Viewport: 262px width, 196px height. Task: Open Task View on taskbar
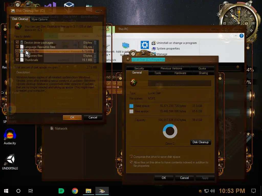click(31, 191)
